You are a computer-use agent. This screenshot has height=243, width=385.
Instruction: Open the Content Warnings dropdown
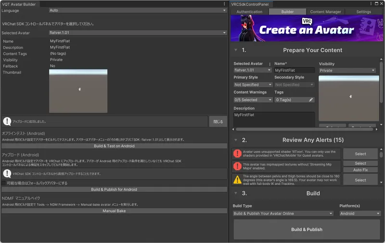tap(253, 100)
